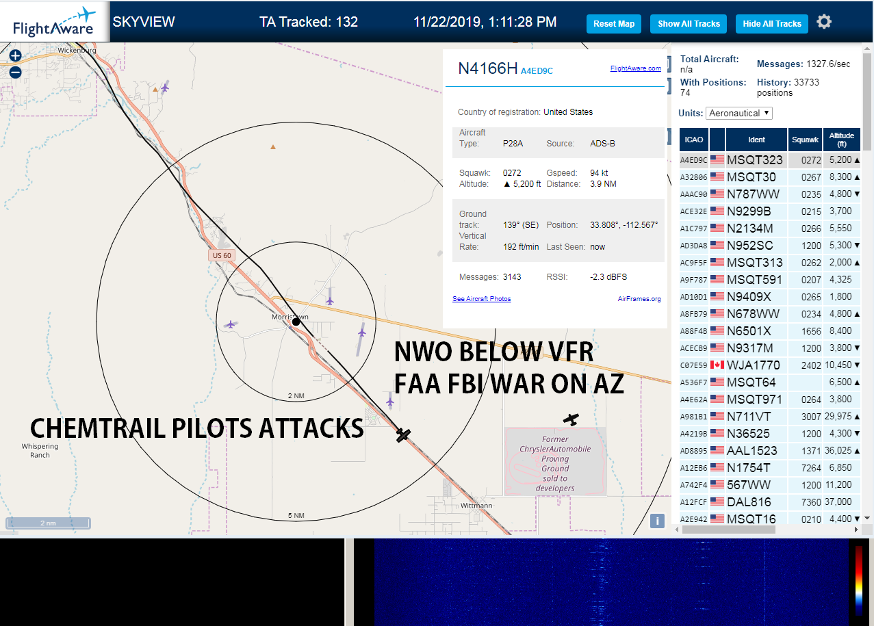
Task: Select the N9299B row
Action: pos(770,211)
